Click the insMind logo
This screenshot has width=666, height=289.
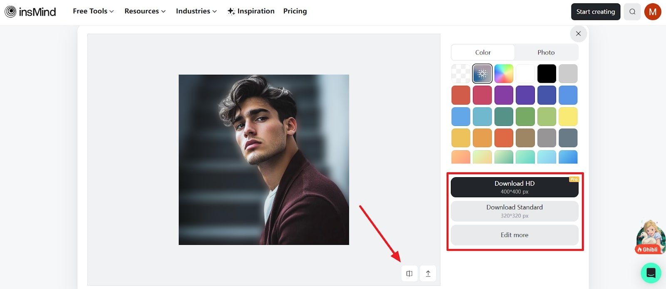[30, 12]
